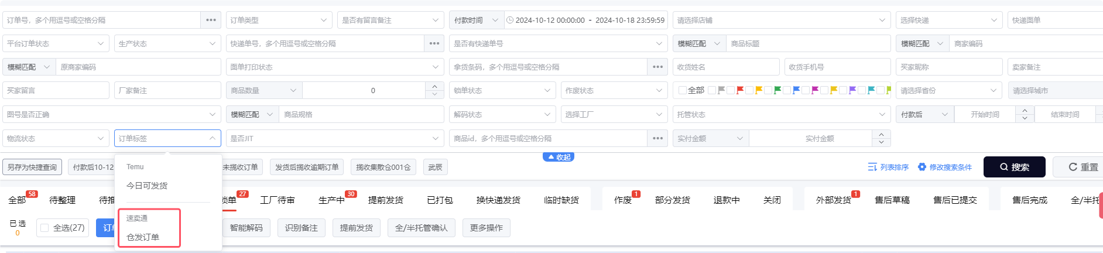The width and height of the screenshot is (1103, 253).
Task: Click the 识别备注 button
Action: [302, 228]
